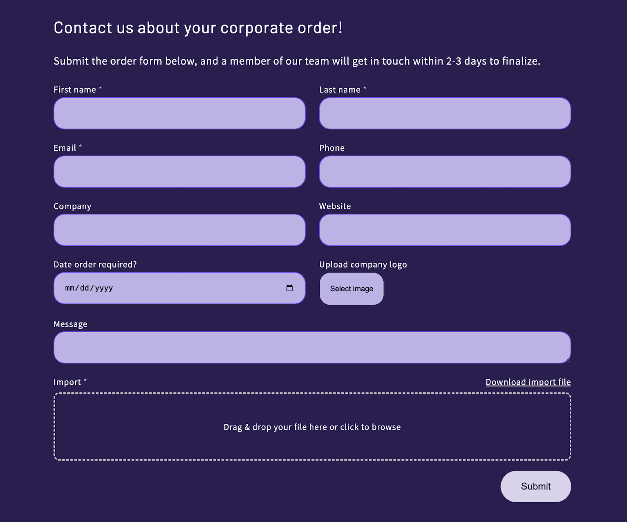This screenshot has height=522, width=627.
Task: Focus the Message text area
Action: (x=312, y=347)
